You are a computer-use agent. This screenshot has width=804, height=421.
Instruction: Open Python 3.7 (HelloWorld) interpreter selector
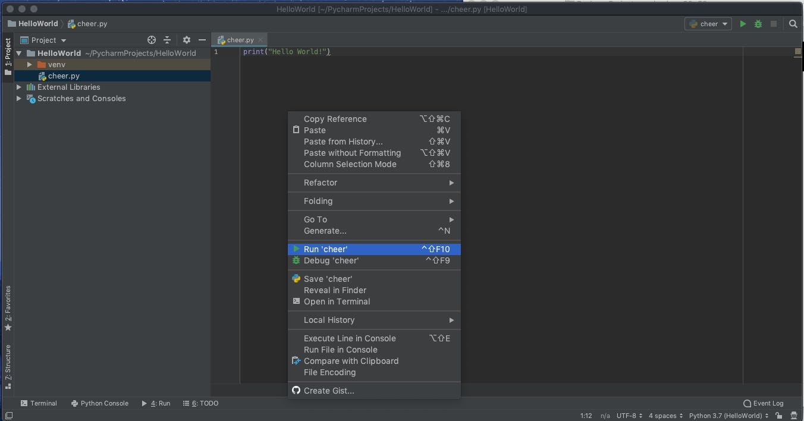point(728,416)
